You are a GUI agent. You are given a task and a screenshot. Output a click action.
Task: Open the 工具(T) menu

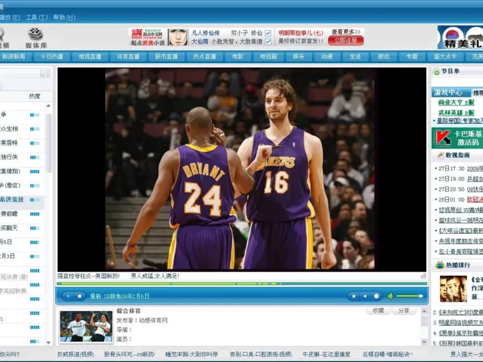[x=37, y=17]
